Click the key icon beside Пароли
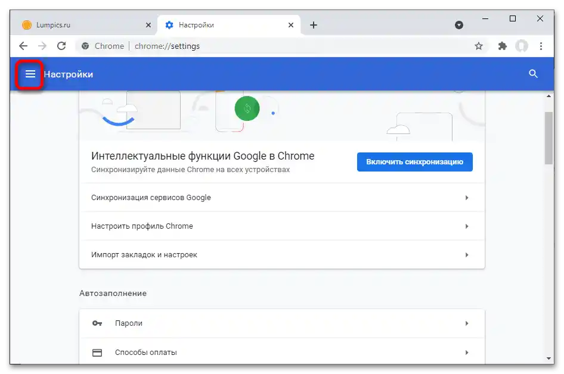This screenshot has width=564, height=374. (97, 323)
